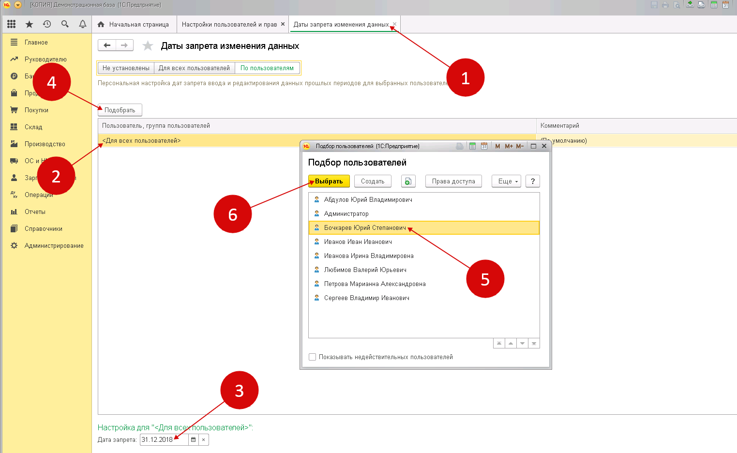
Task: Open the sections grid menu icon
Action: point(12,24)
